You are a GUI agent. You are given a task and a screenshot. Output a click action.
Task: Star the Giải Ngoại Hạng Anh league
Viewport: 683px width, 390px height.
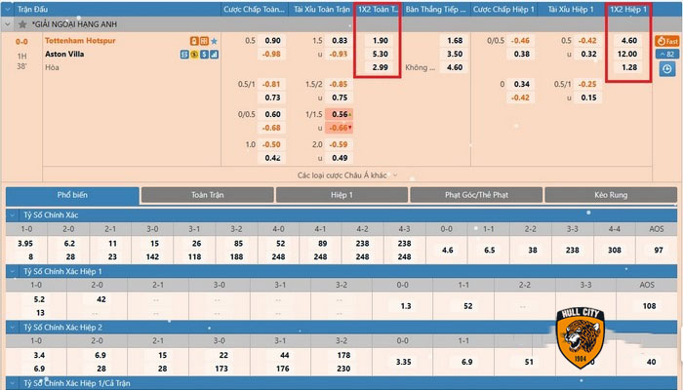point(22,22)
